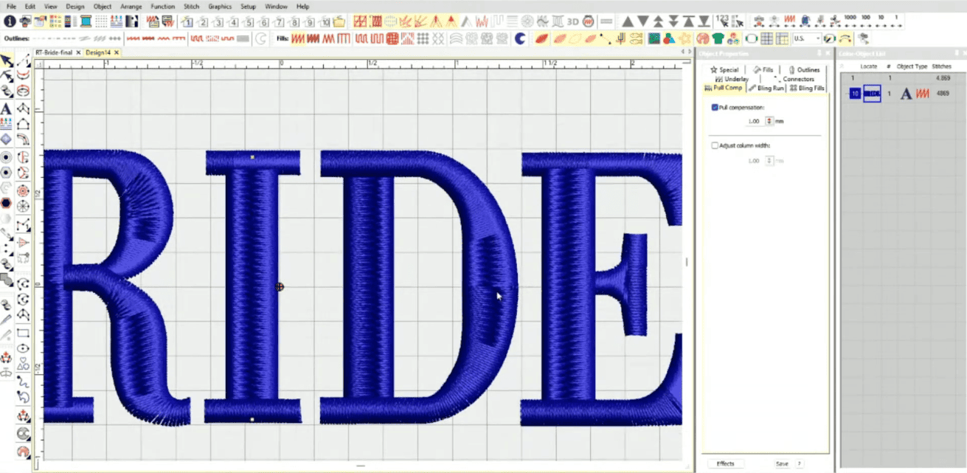The image size is (967, 473).
Task: Switch to the Outlines properties tab
Action: point(804,69)
